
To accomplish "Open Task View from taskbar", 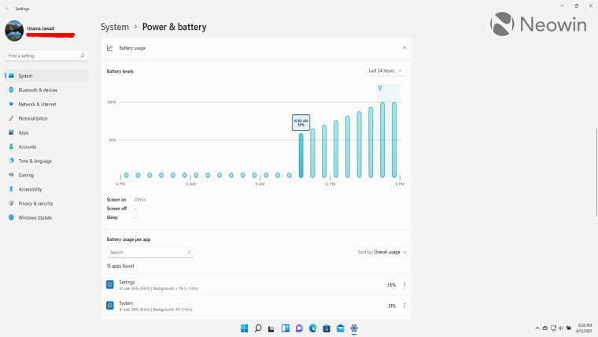I will (x=271, y=328).
